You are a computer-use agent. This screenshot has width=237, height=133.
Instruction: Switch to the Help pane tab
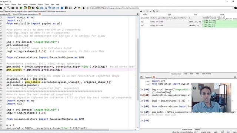pyautogui.click(x=186, y=74)
